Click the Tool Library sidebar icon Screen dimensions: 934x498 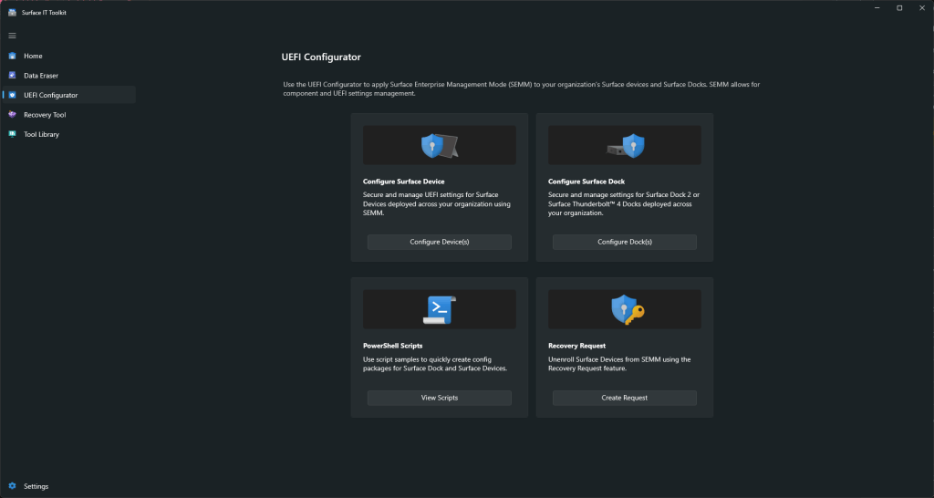click(13, 134)
